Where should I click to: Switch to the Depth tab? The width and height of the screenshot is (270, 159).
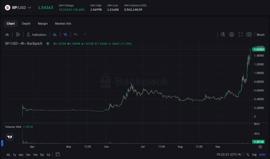26,23
